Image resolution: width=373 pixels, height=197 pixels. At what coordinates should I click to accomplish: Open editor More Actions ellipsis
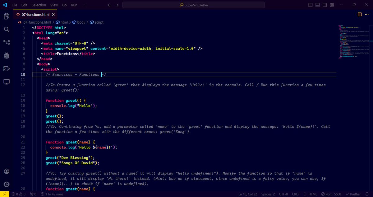(367, 14)
